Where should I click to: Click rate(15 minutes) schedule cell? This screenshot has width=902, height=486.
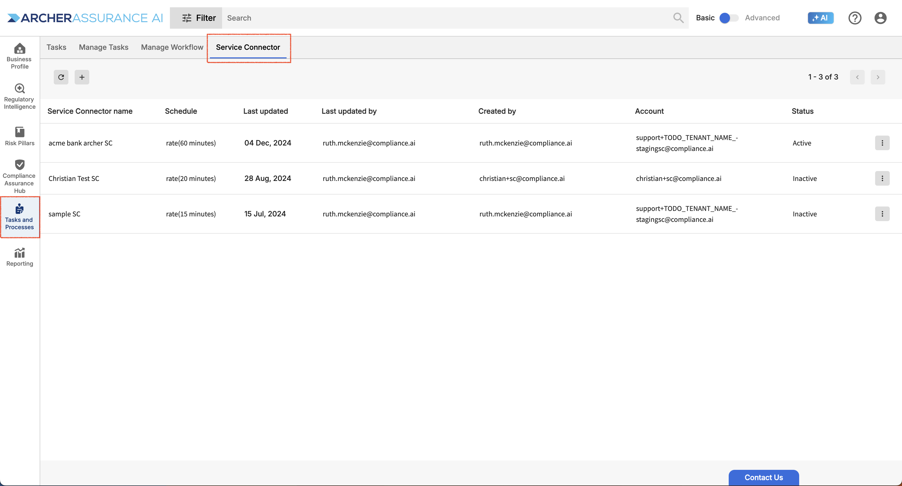(191, 214)
